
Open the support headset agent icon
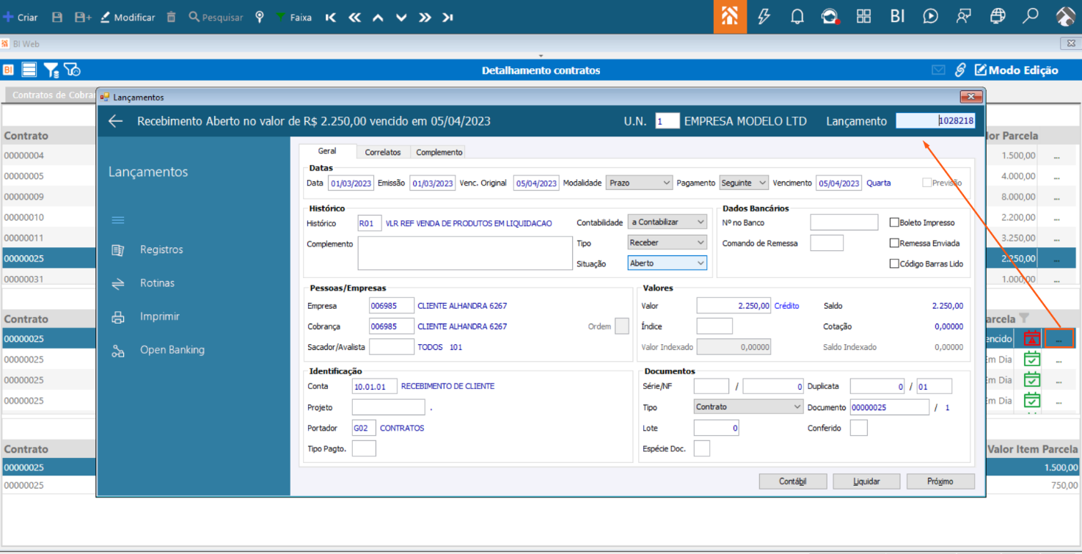(x=830, y=17)
